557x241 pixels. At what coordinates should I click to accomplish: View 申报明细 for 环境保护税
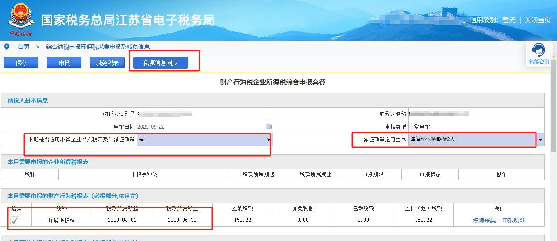(x=514, y=220)
